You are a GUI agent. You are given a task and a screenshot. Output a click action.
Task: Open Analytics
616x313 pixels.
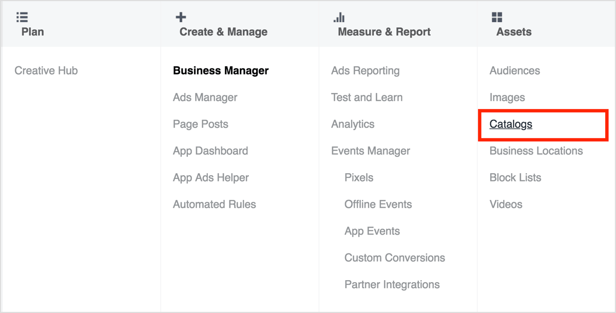(x=353, y=124)
